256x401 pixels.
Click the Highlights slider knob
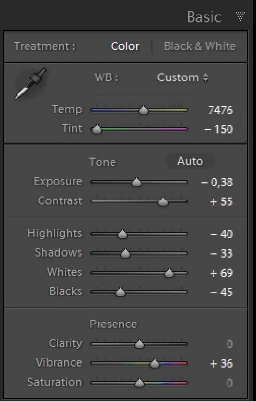pyautogui.click(x=122, y=234)
